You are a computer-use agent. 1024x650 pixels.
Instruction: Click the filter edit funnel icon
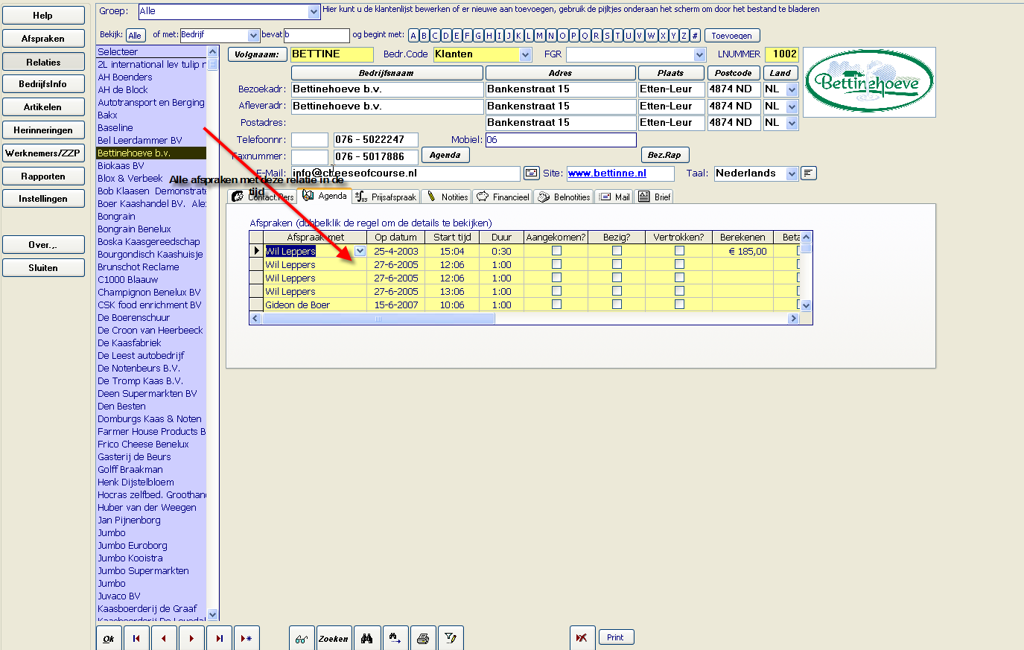click(x=451, y=639)
